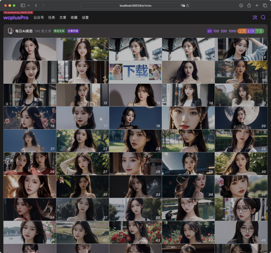Click the wcplusPro logo
271x253 pixels.
tap(16, 18)
